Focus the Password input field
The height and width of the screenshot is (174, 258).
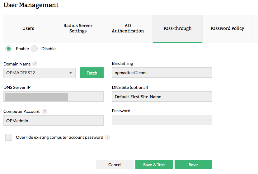point(162,120)
